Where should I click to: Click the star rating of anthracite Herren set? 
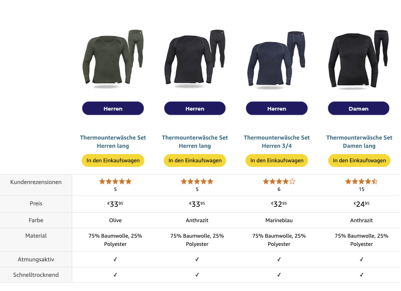pyautogui.click(x=197, y=181)
